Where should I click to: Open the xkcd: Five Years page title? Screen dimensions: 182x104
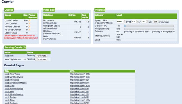click(x=12, y=74)
